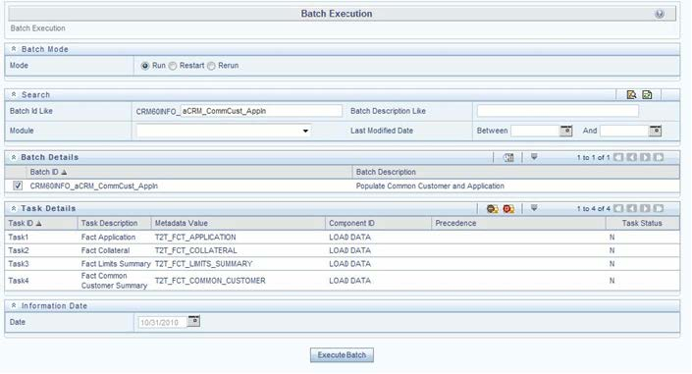The width and height of the screenshot is (692, 374).
Task: Click Hold/Release task icon in Task Details
Action: (508, 208)
